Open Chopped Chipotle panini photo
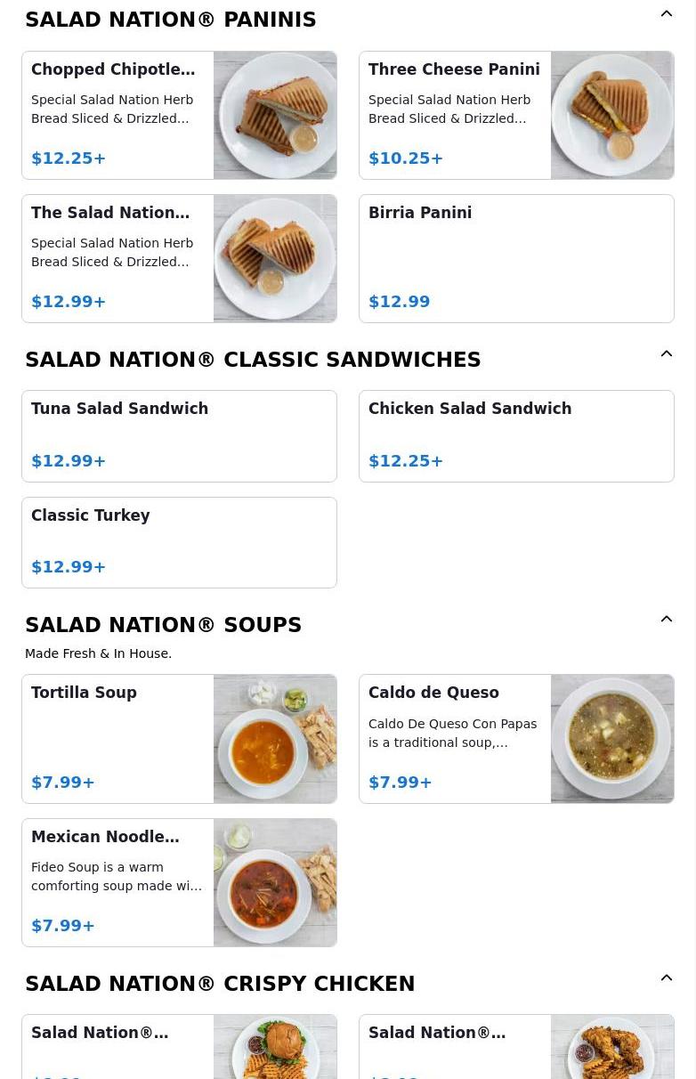This screenshot has width=696, height=1079. click(x=275, y=115)
